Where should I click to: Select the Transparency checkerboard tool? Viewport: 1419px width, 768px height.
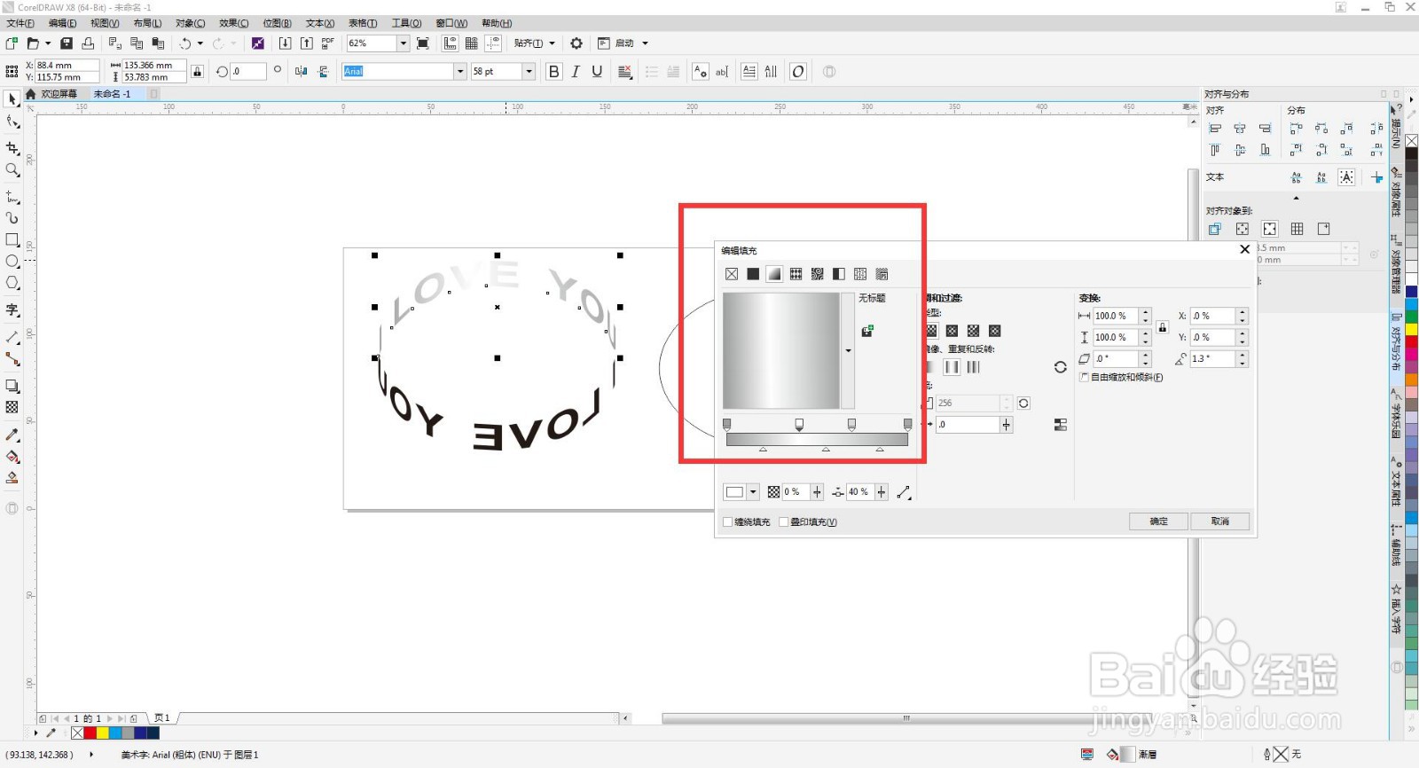pos(12,407)
